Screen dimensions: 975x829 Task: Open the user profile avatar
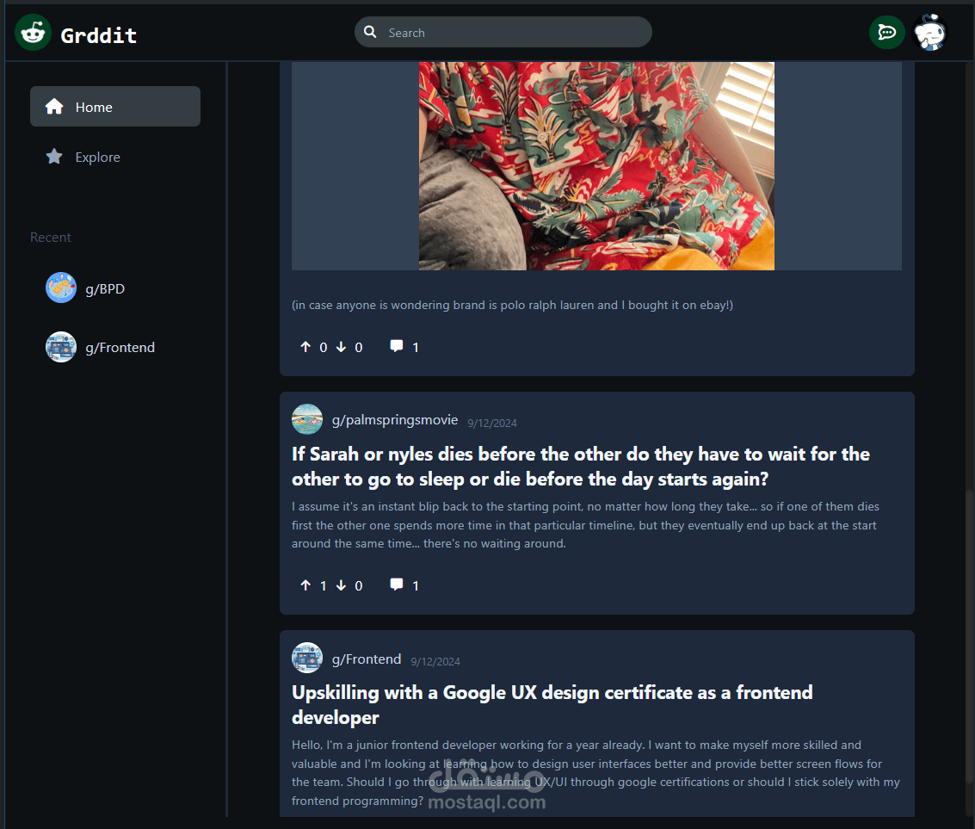click(x=929, y=33)
